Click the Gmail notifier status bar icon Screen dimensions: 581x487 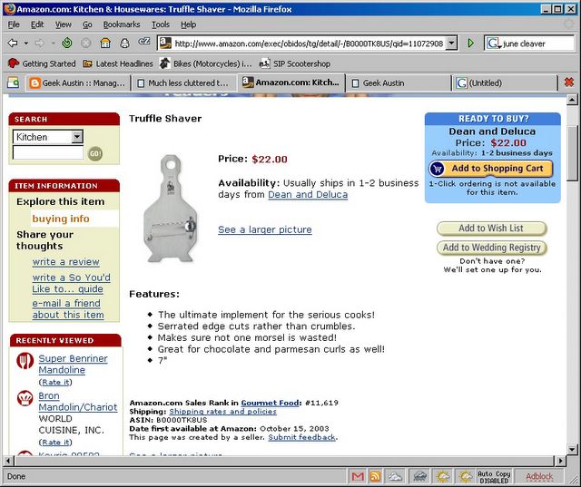[x=358, y=476]
